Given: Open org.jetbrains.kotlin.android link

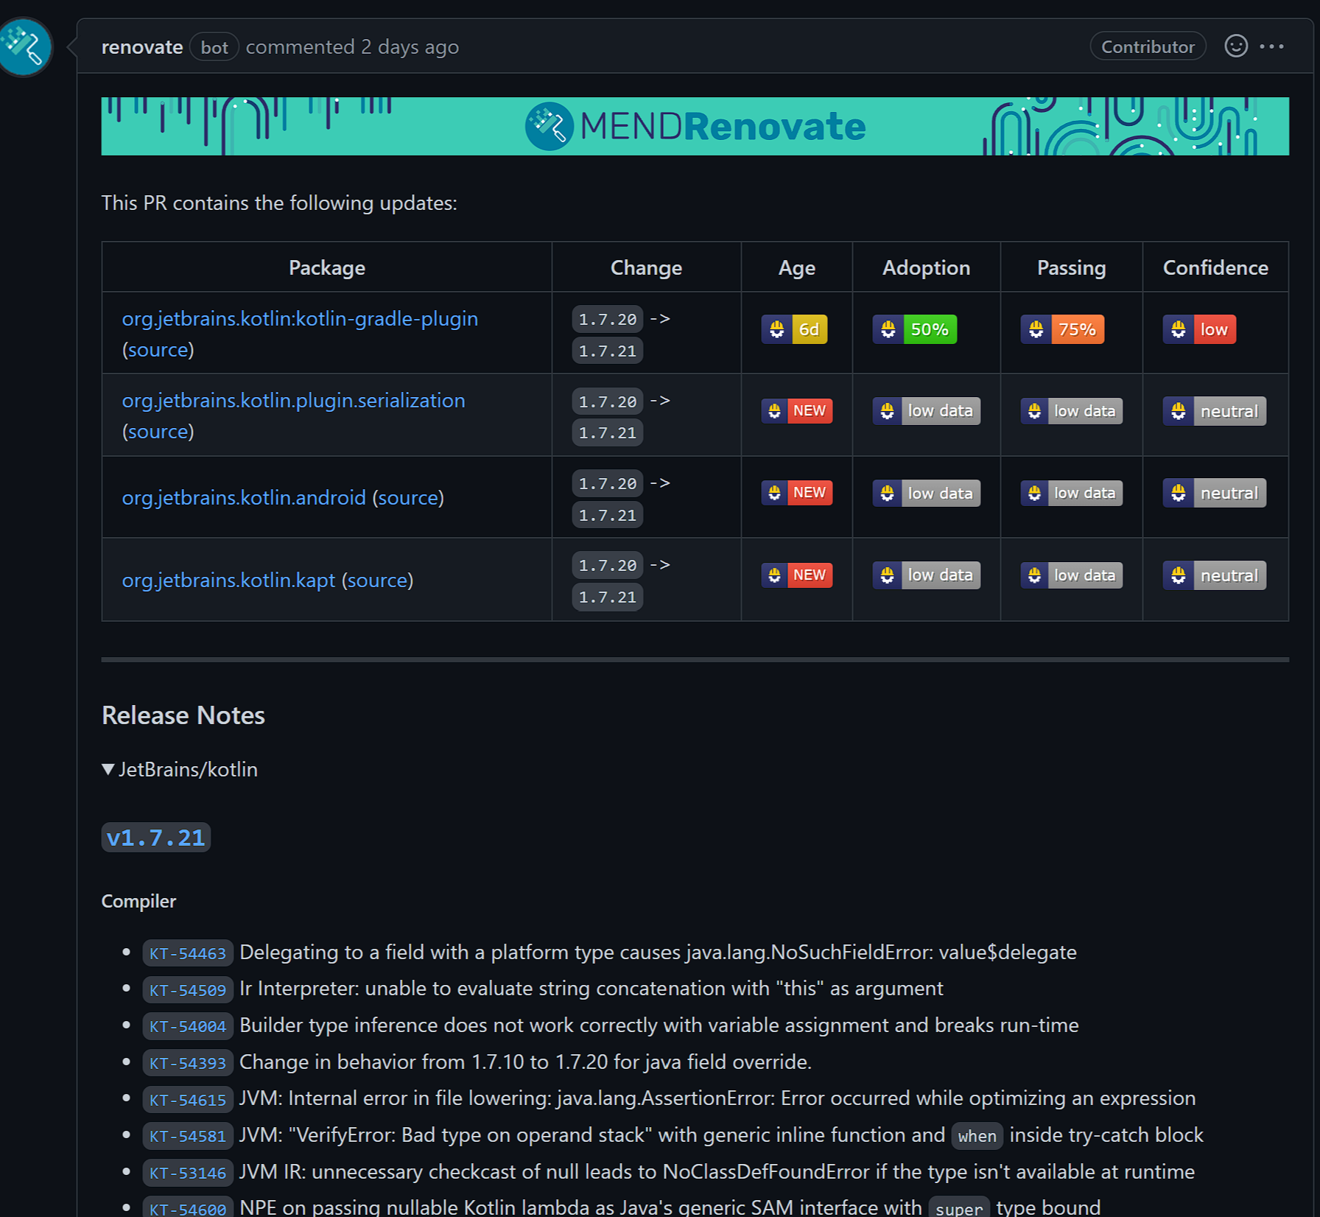Looking at the screenshot, I should pos(244,497).
